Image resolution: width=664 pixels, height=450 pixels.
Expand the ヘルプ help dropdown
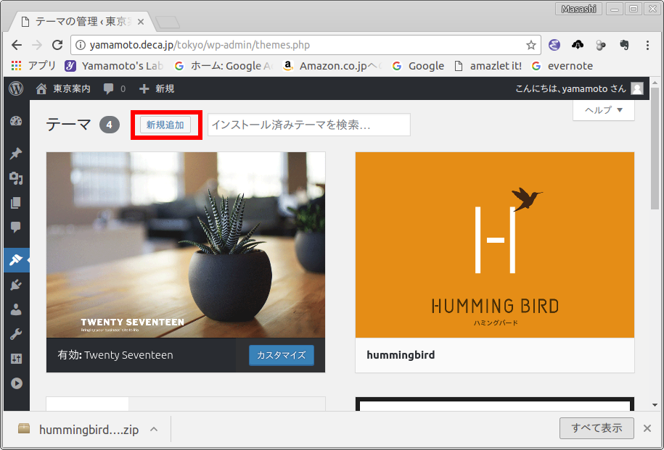603,110
